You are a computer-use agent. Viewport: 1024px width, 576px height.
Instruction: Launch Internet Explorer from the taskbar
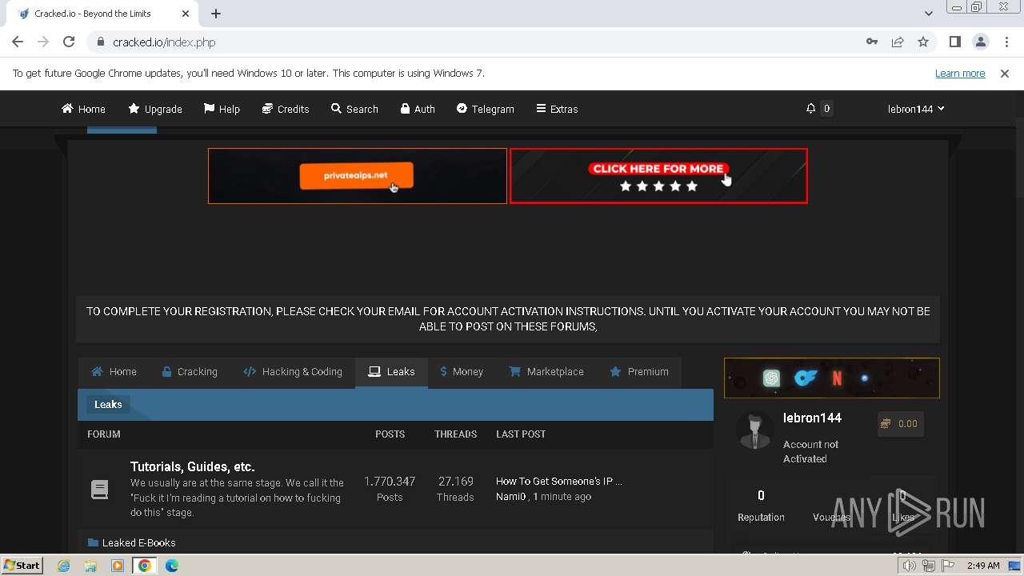[x=63, y=566]
